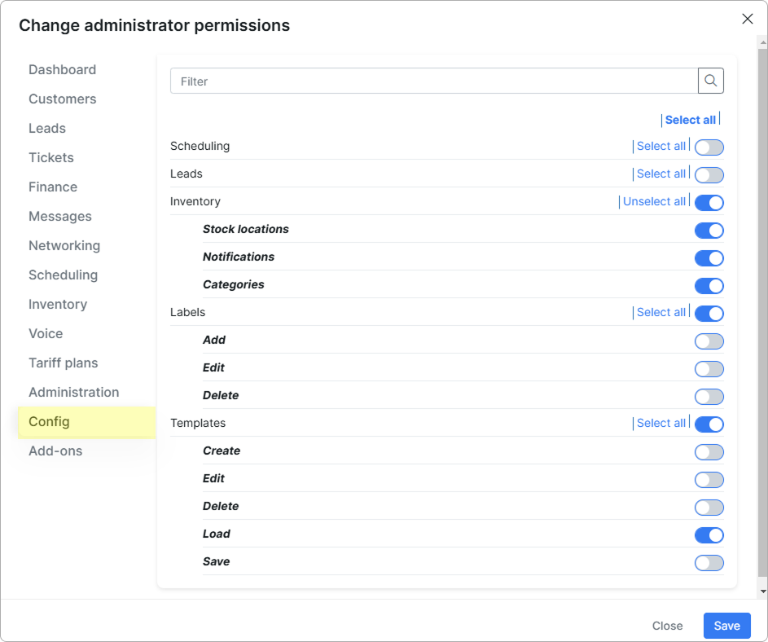Switch on the Templates Create toggle

[709, 452]
